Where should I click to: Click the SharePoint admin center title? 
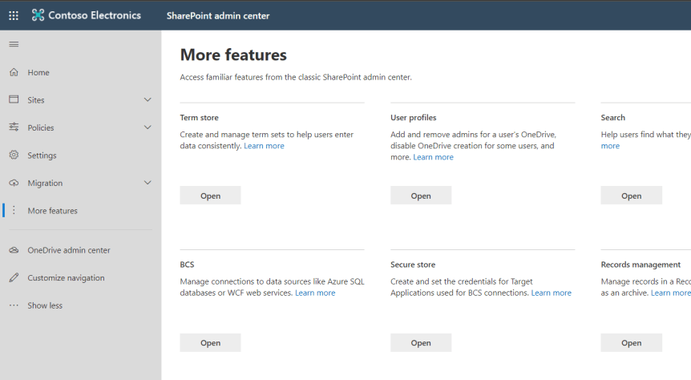coord(218,16)
